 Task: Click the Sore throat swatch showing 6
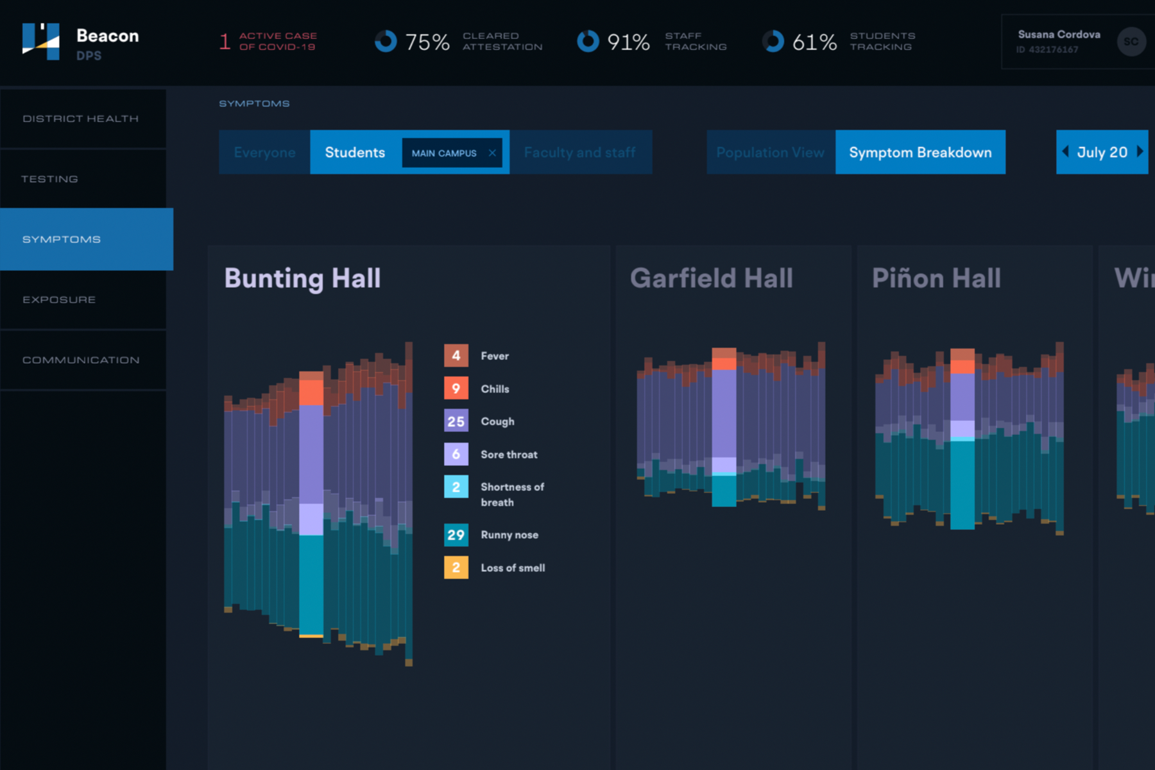point(456,454)
